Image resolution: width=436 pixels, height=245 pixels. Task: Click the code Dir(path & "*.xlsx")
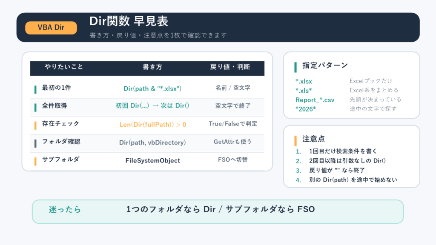click(x=152, y=88)
